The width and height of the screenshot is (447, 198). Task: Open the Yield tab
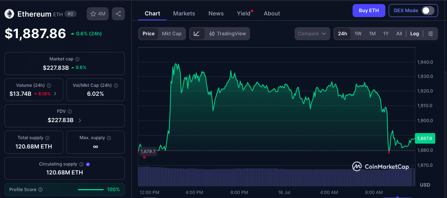[x=244, y=13]
